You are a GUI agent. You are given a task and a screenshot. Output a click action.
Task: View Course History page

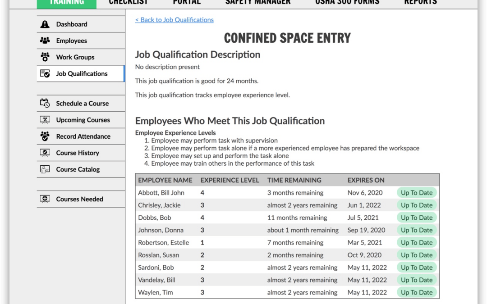(x=81, y=153)
